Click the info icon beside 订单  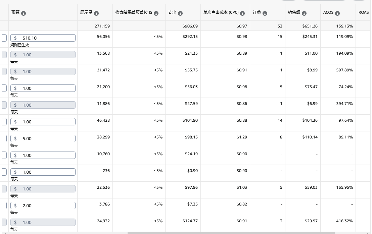265,13
